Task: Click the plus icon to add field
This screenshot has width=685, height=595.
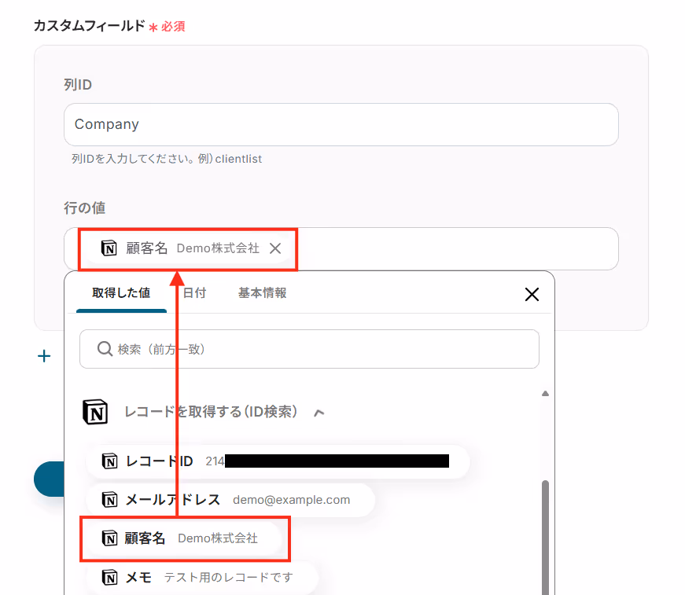Action: [x=44, y=356]
